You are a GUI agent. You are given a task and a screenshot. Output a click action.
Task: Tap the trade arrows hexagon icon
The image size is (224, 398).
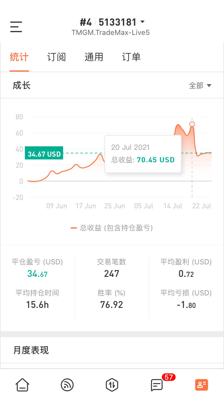(x=112, y=385)
